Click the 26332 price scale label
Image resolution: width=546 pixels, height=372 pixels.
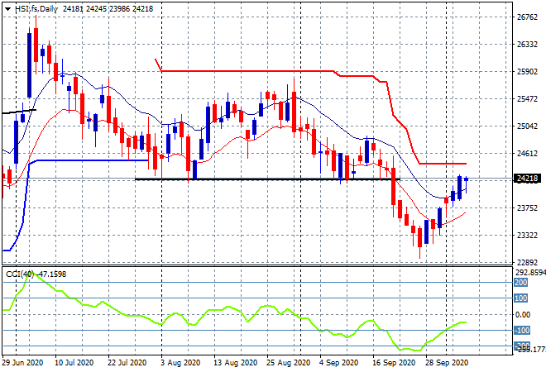(527, 45)
